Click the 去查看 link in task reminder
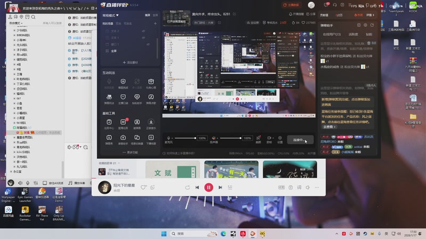 (329, 127)
